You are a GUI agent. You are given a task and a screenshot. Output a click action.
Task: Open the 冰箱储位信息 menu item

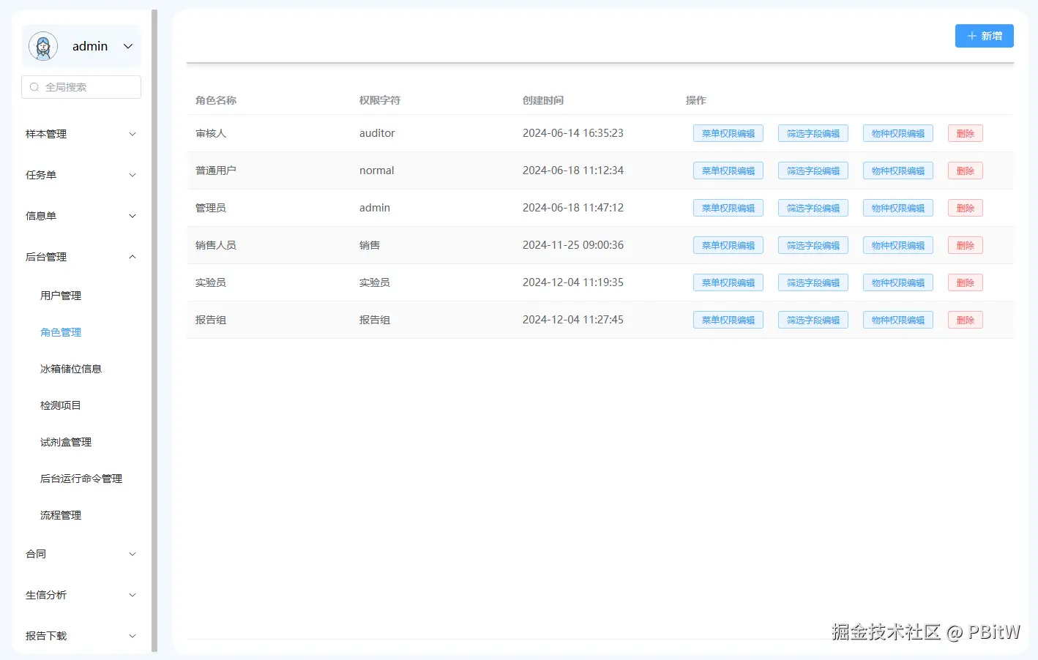(71, 369)
